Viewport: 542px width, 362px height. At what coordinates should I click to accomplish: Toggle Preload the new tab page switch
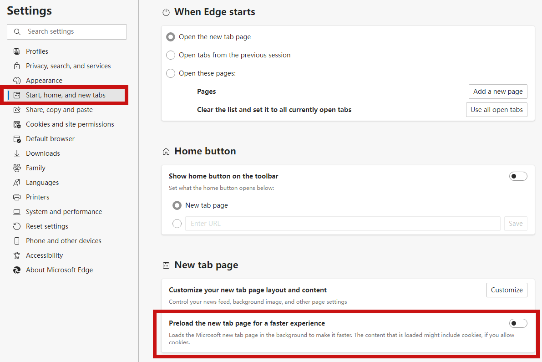[518, 323]
